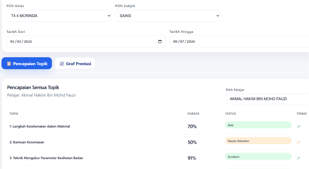The image size is (309, 169).
Task: Click the 91% purata value
Action: tap(192, 158)
